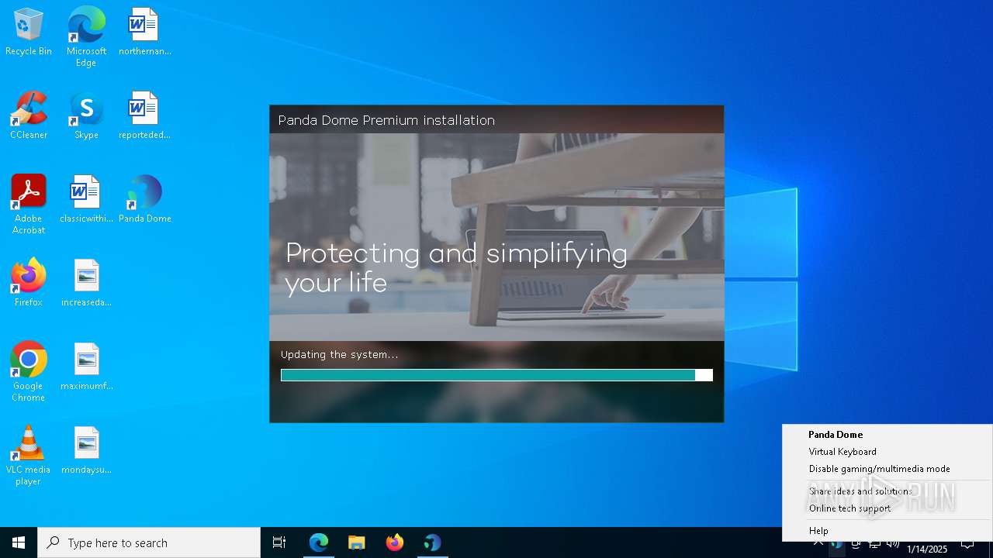Open the Windows Start menu
Image resolution: width=993 pixels, height=558 pixels.
[x=19, y=542]
